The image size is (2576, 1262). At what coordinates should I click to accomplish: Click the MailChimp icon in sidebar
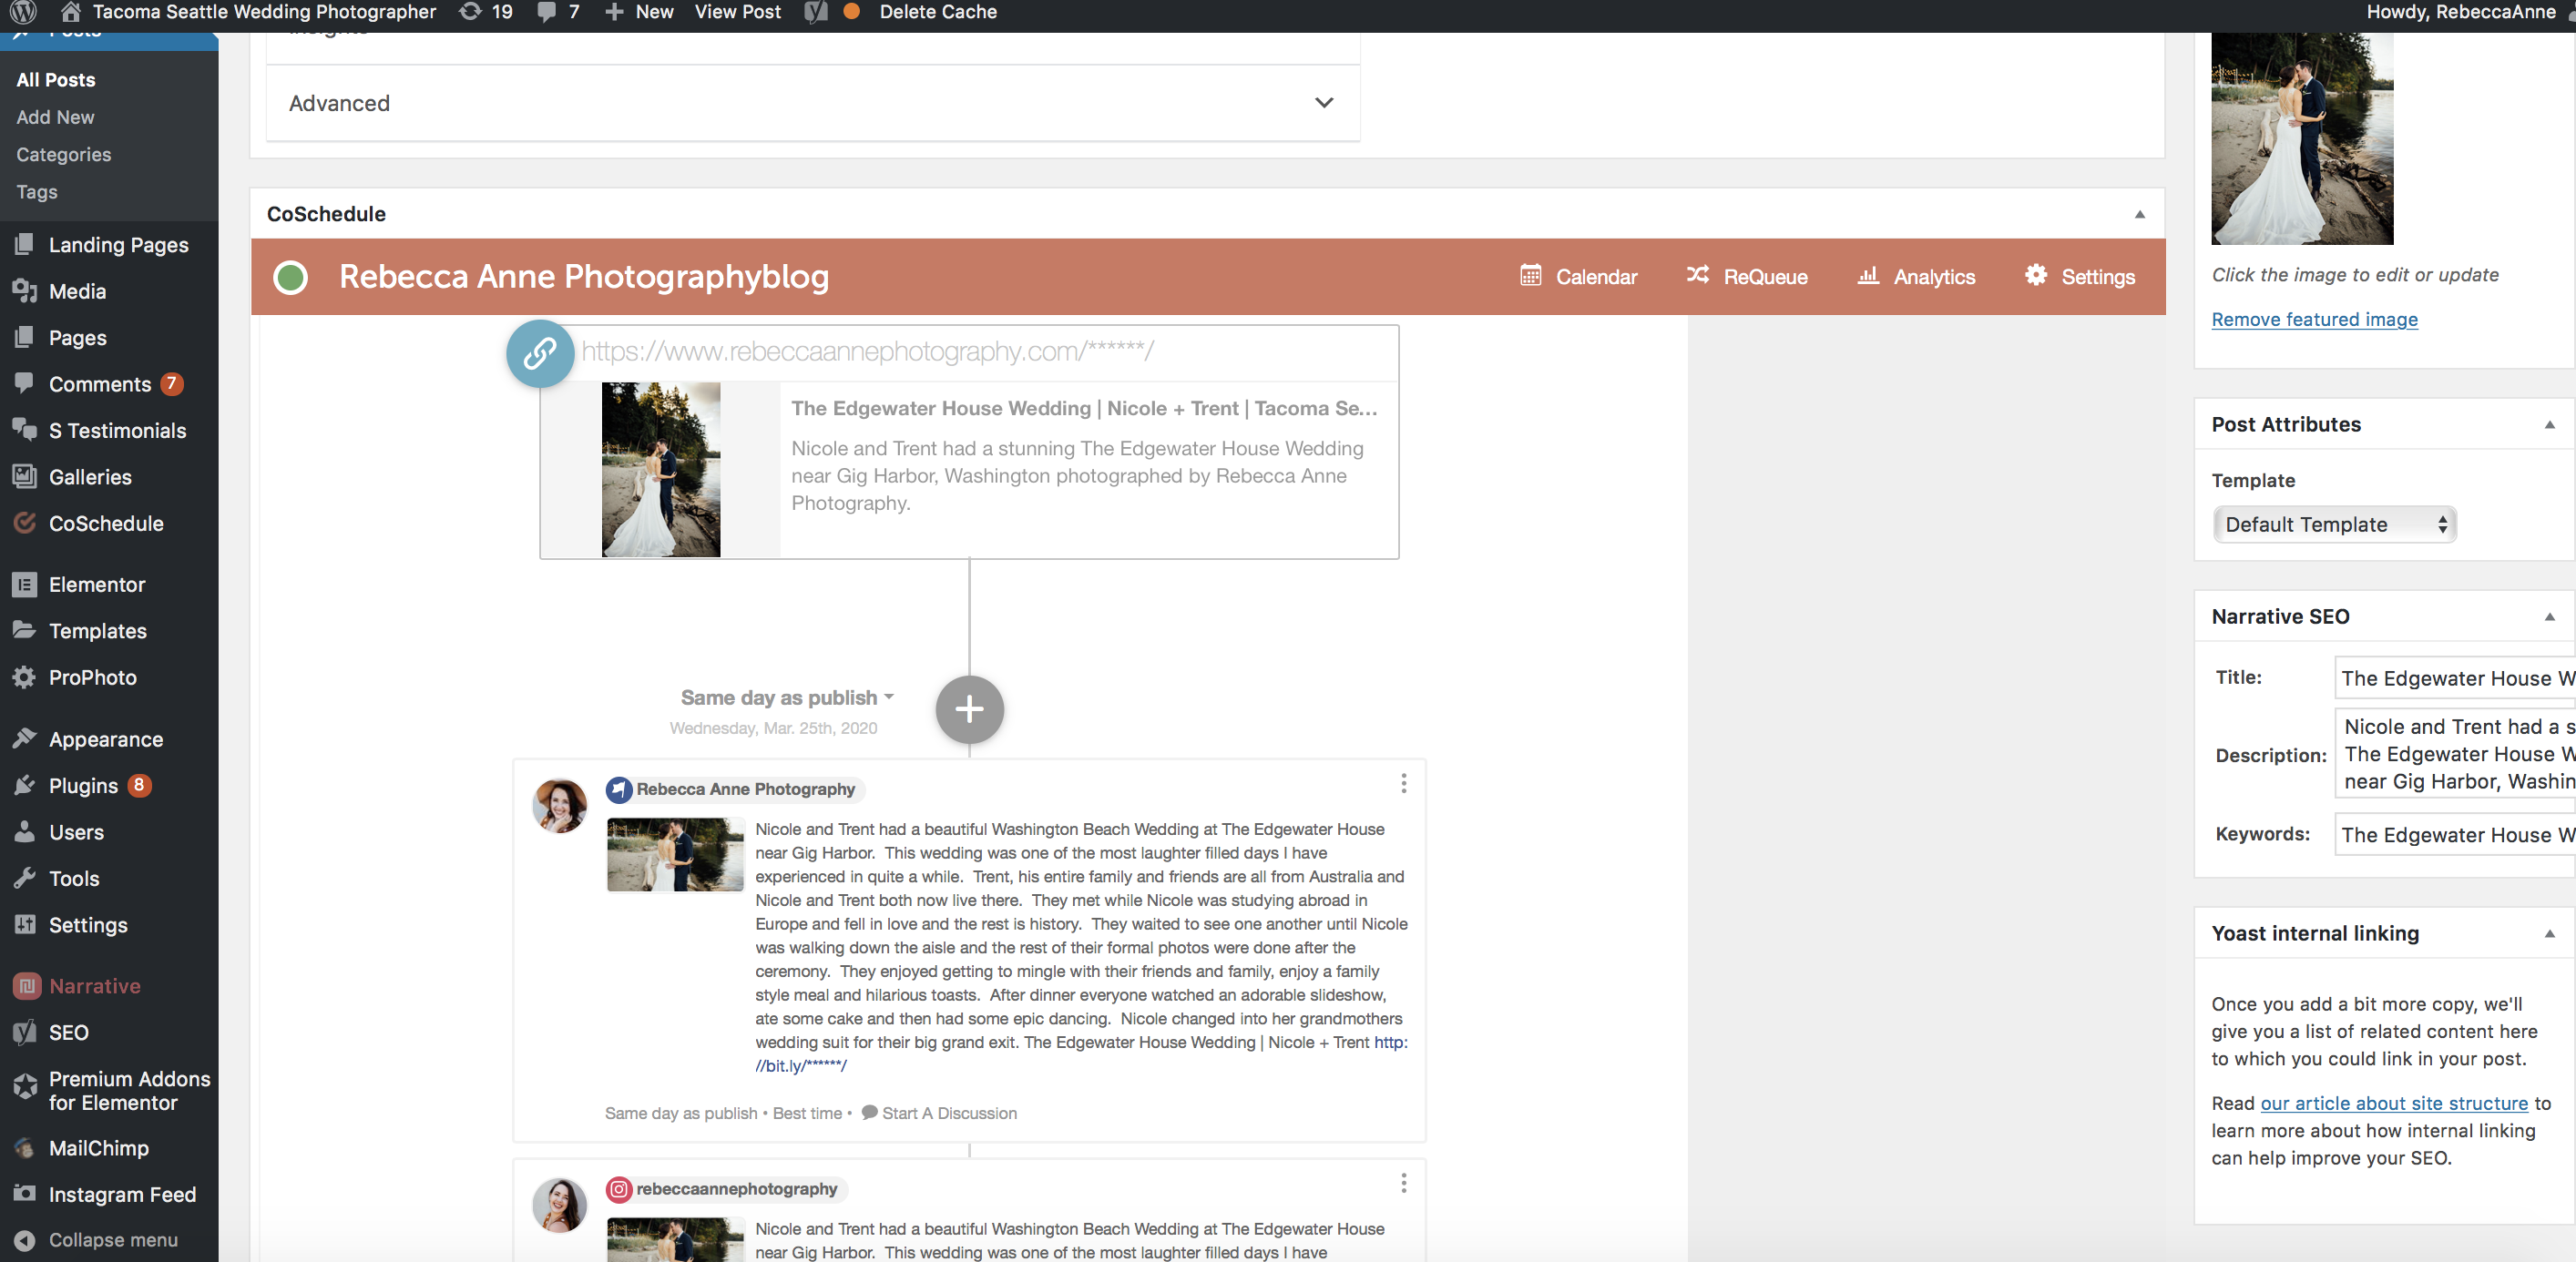24,1149
